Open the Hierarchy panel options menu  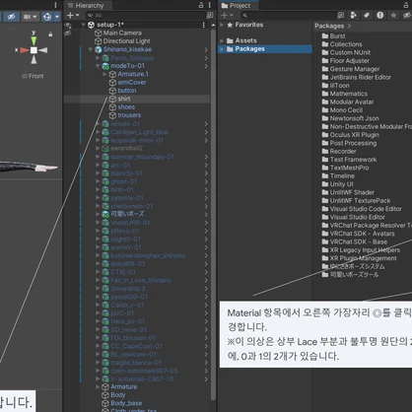[210, 5]
